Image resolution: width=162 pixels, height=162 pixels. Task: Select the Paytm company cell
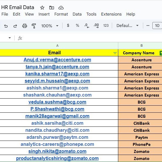140,137
